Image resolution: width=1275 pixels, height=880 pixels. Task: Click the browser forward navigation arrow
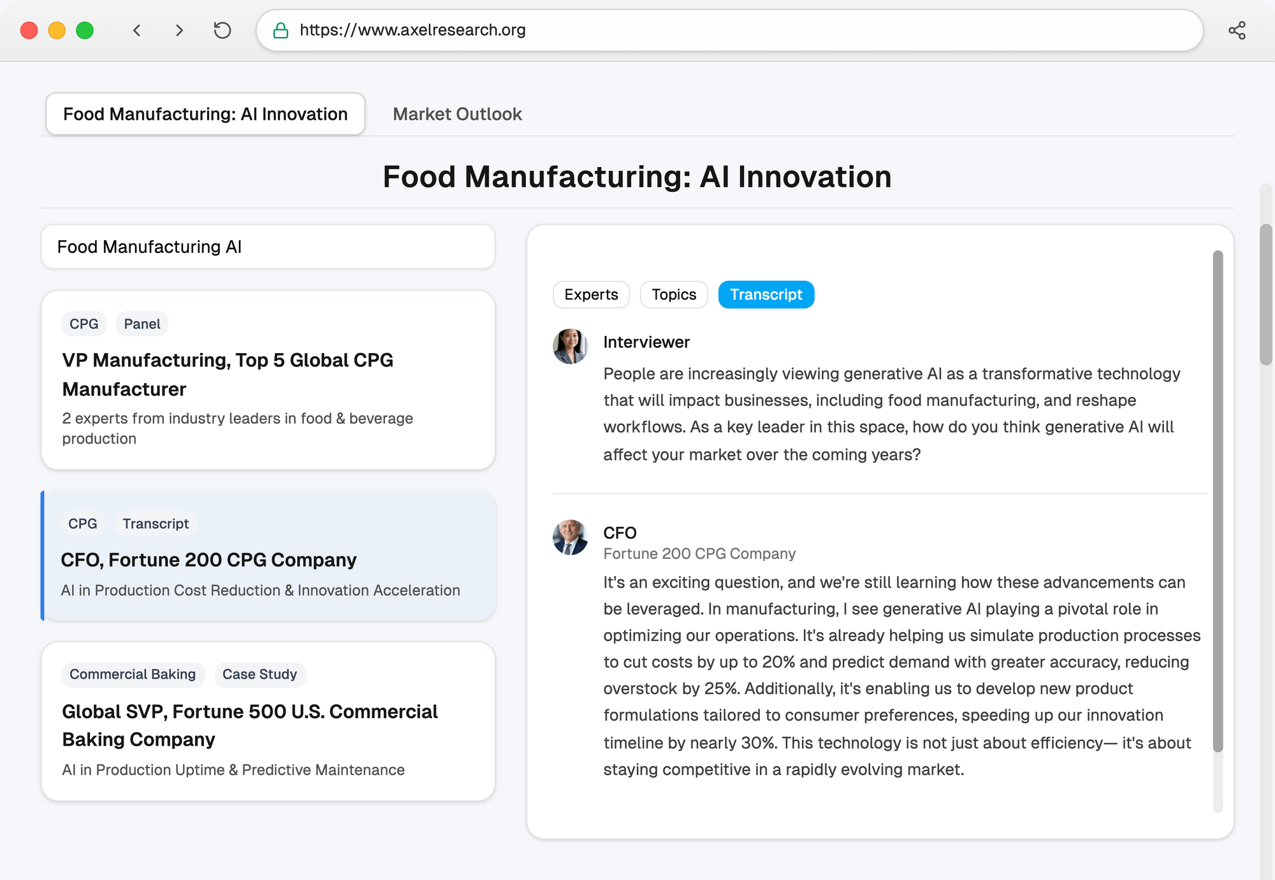point(178,30)
